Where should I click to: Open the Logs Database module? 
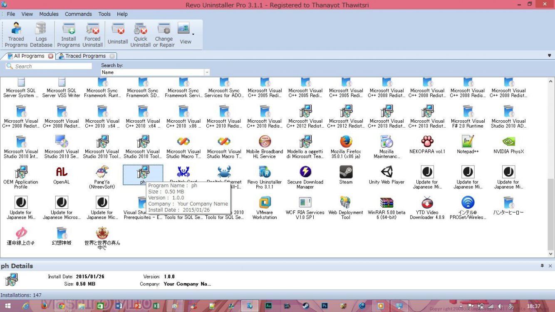click(x=41, y=33)
